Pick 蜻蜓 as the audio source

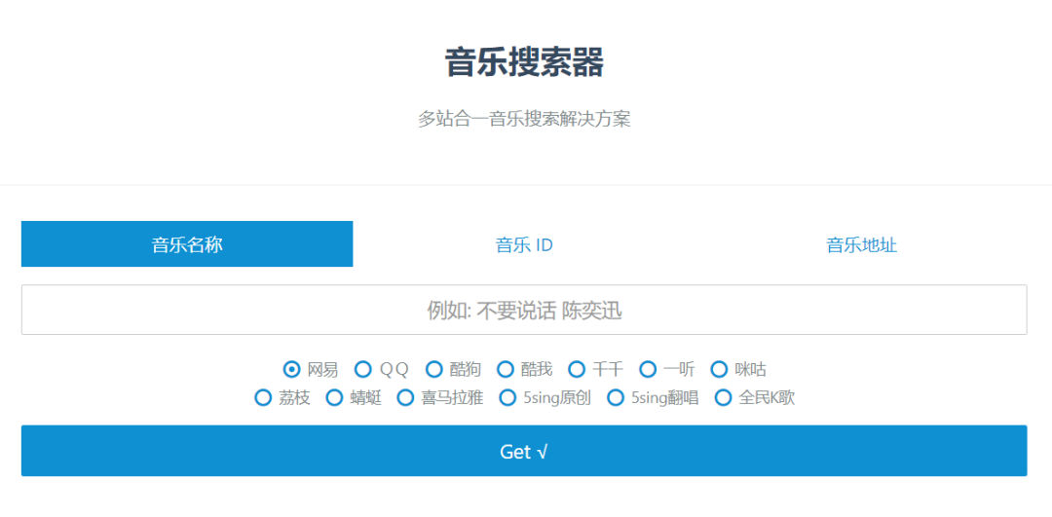[x=334, y=397]
